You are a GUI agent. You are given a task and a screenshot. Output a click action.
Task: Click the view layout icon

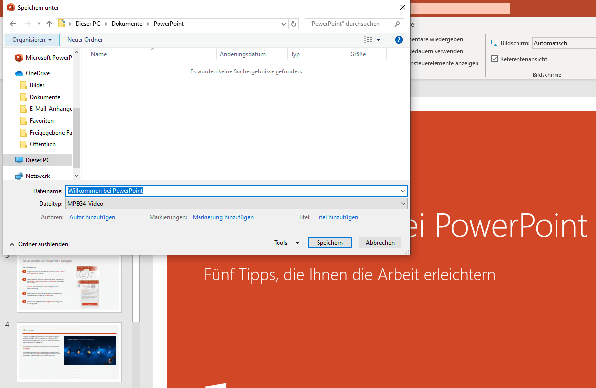click(368, 40)
